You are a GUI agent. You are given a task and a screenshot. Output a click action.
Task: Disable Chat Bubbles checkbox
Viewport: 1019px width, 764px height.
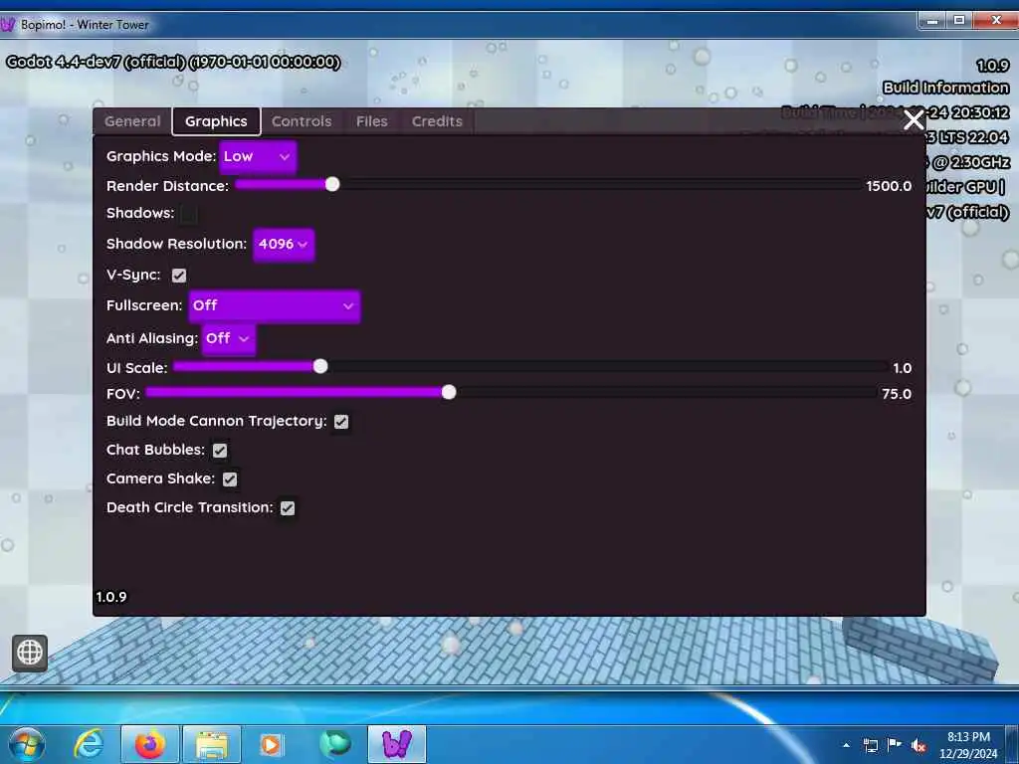point(220,451)
